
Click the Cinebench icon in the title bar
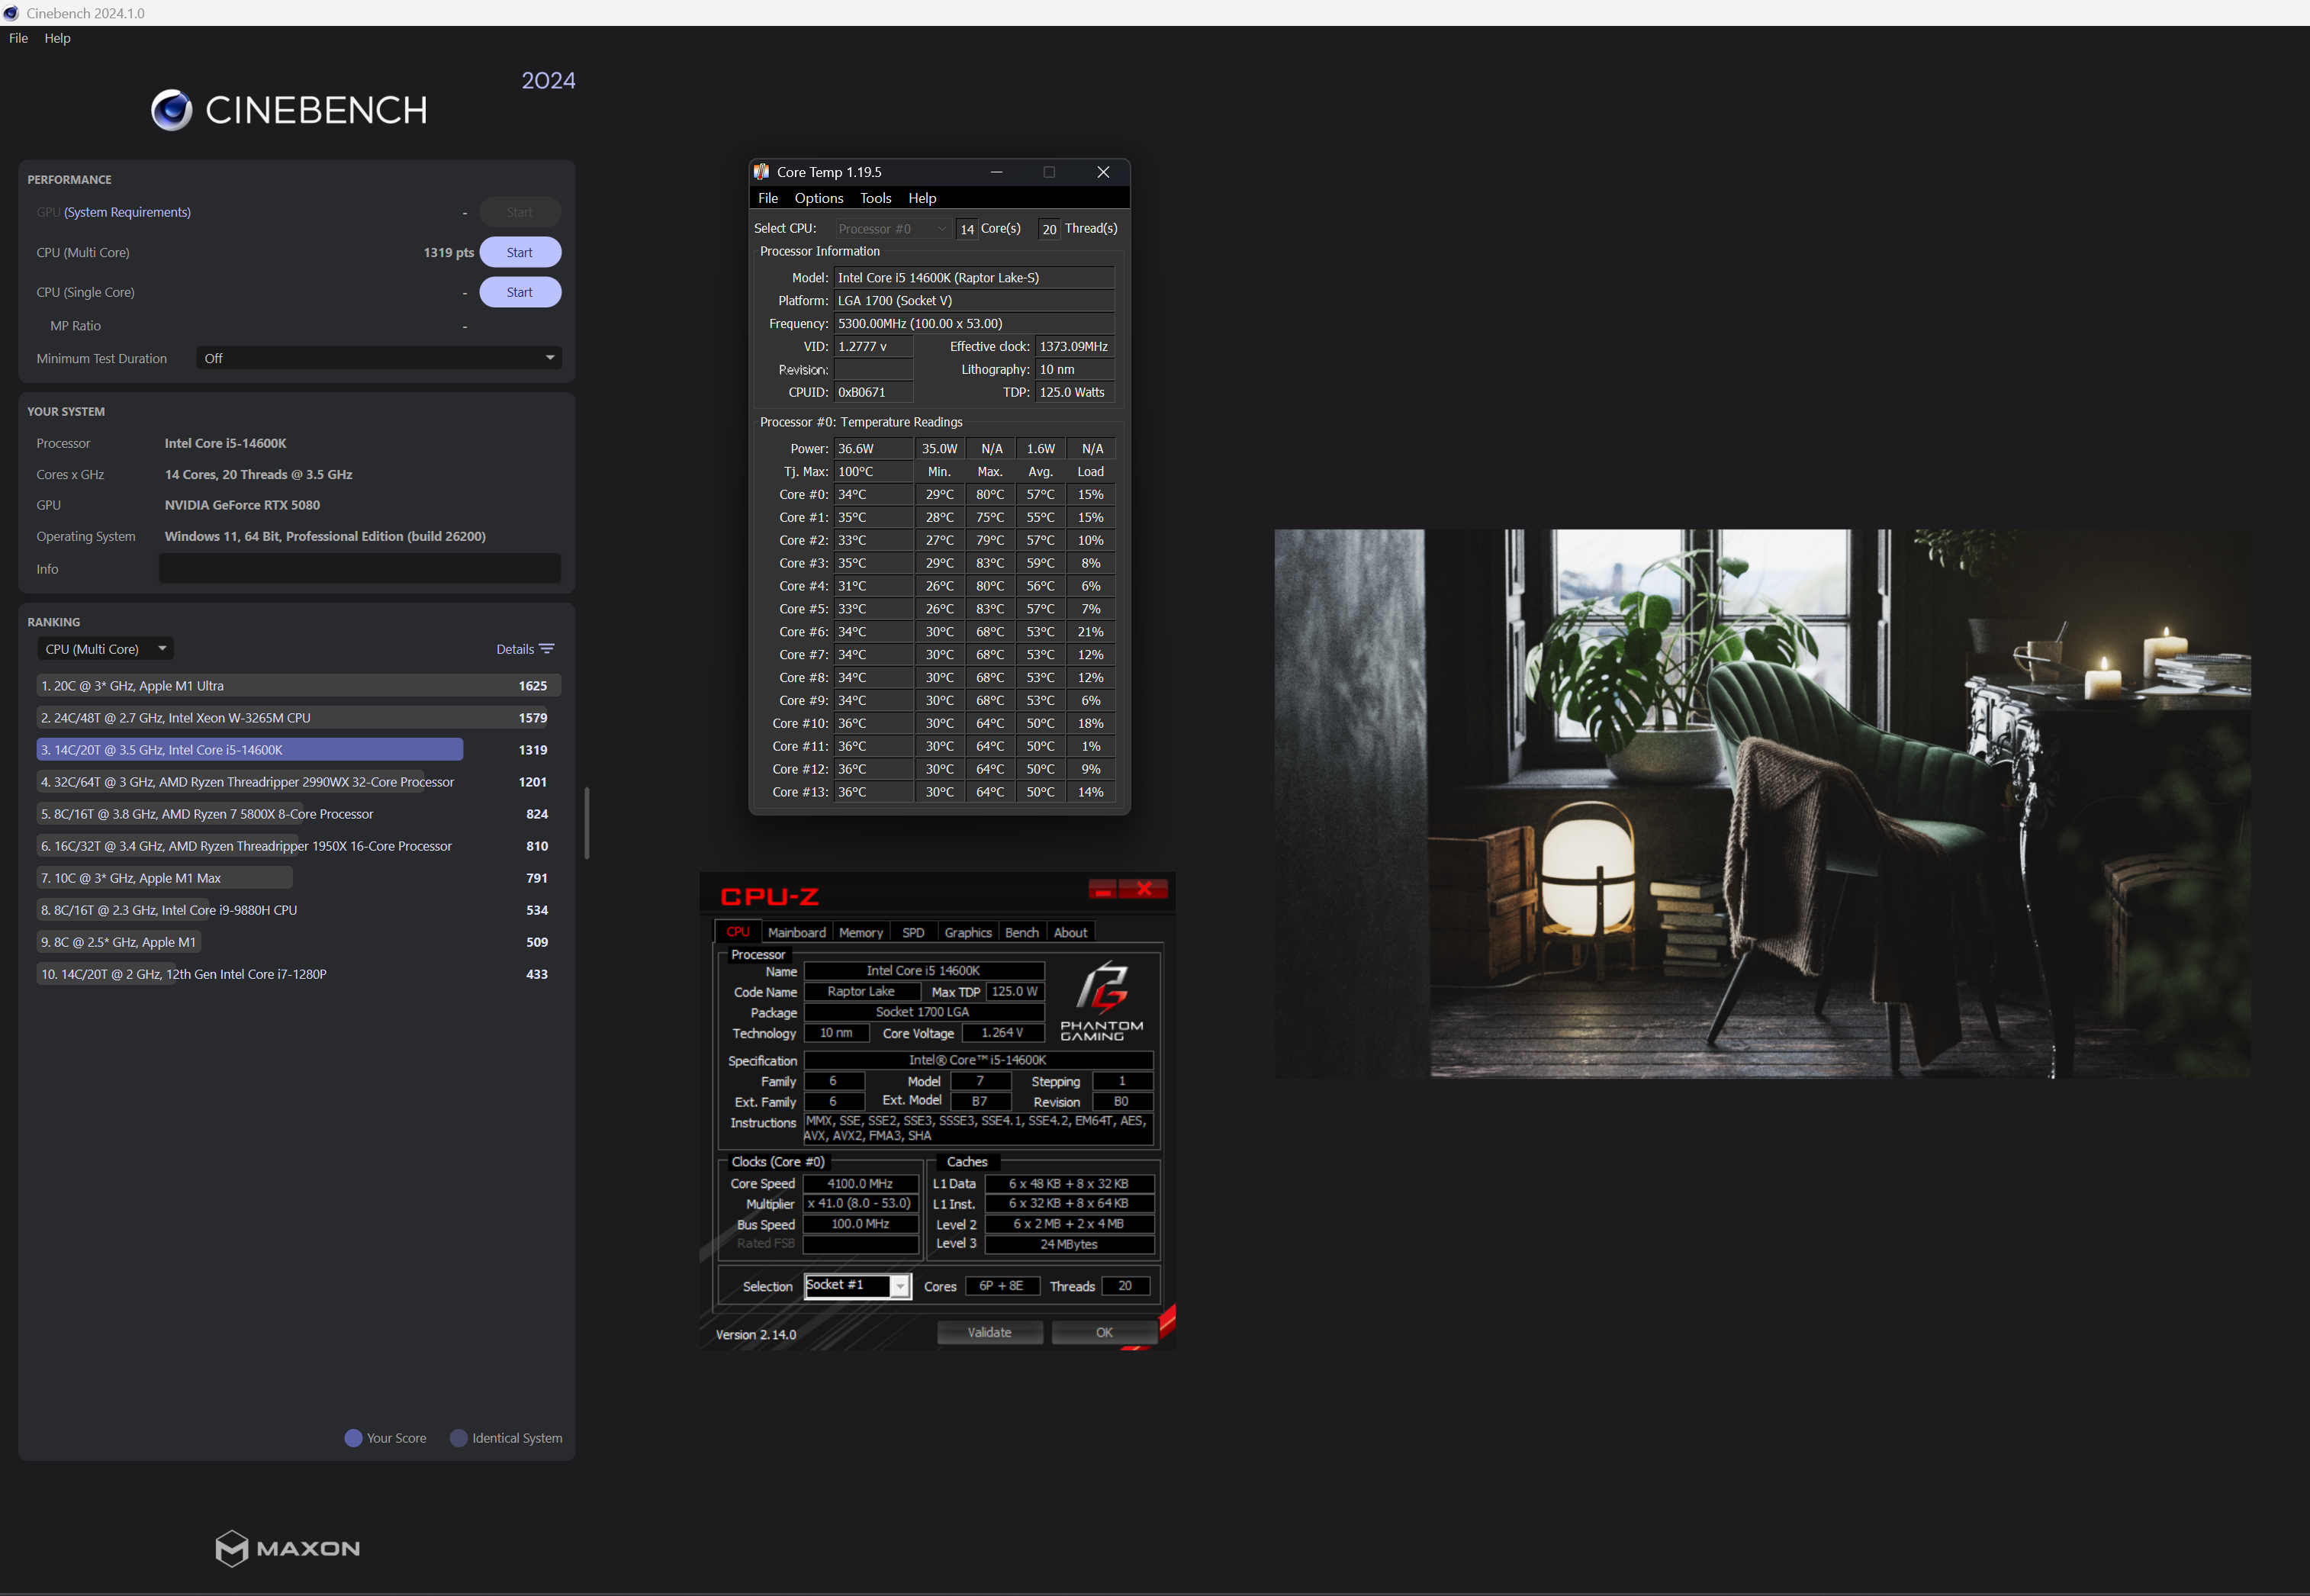pyautogui.click(x=11, y=13)
